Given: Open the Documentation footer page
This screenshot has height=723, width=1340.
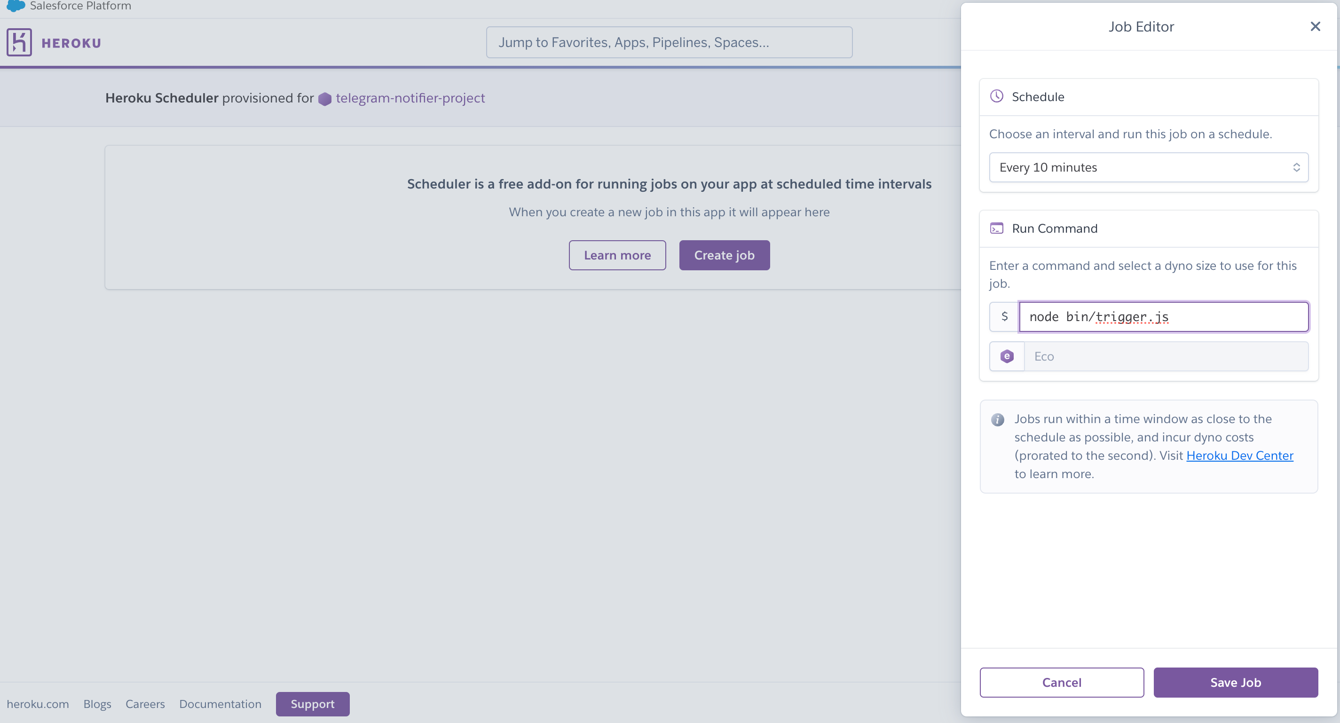Looking at the screenshot, I should pyautogui.click(x=220, y=704).
